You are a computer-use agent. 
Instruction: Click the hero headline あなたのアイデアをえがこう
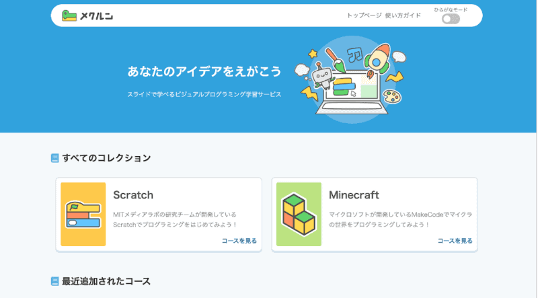(x=204, y=71)
